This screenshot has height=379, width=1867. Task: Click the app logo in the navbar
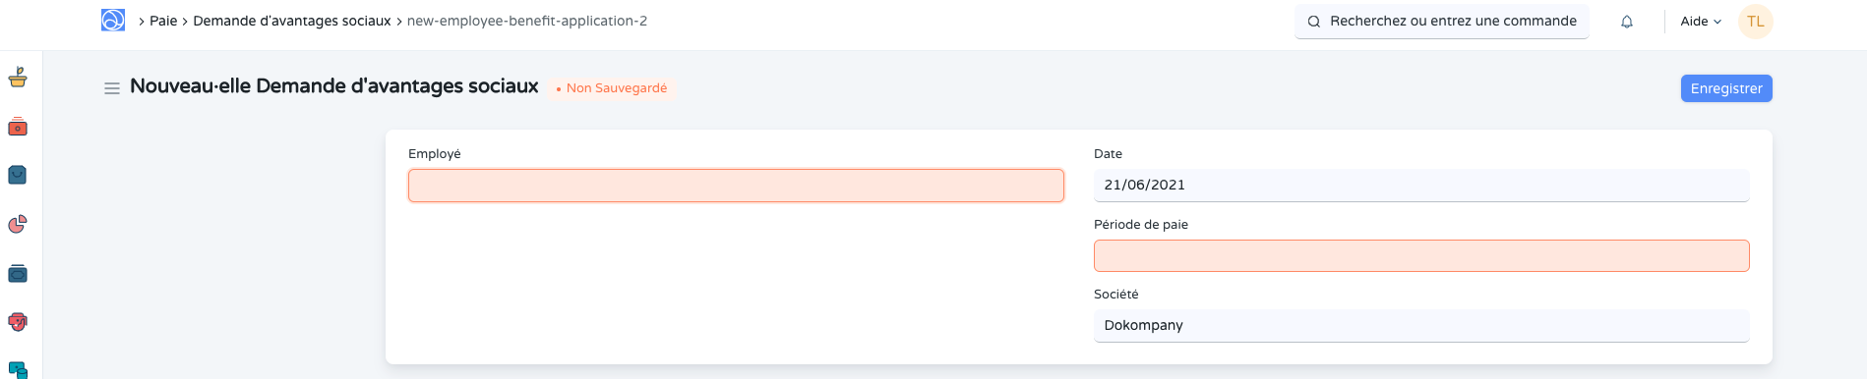click(x=113, y=20)
